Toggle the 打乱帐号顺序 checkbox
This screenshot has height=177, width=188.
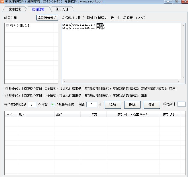[52, 105]
